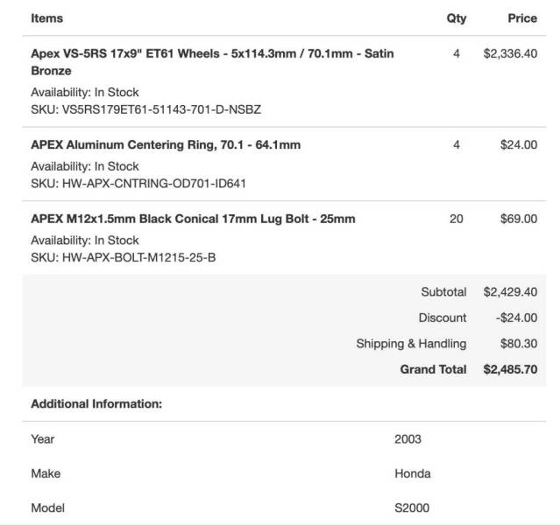This screenshot has height=525, width=560.
Task: Click the Grand Total $2,485.70
Action: point(510,369)
